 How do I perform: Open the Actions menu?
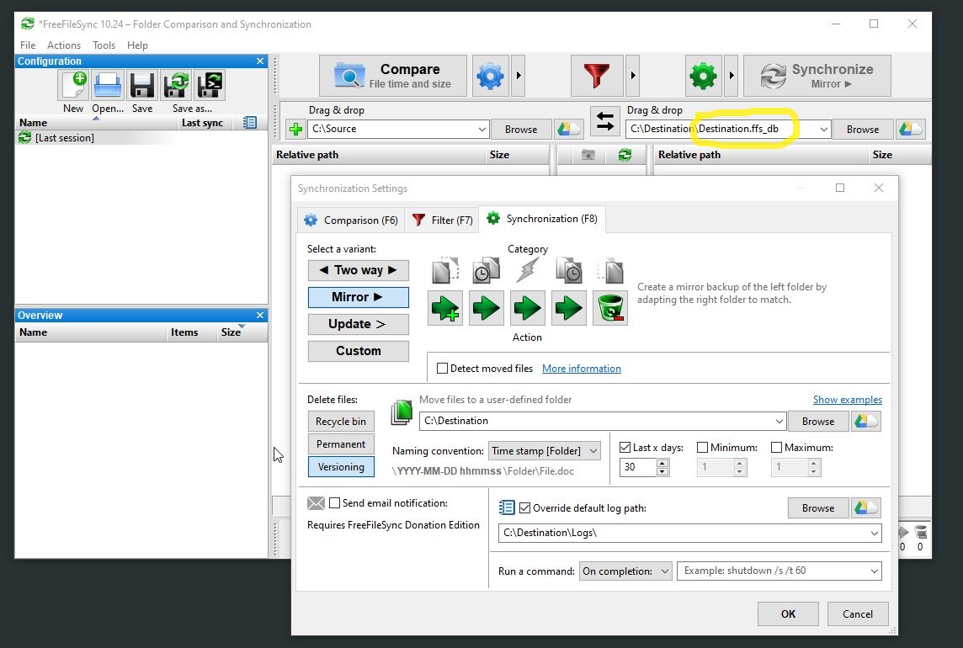pos(64,45)
